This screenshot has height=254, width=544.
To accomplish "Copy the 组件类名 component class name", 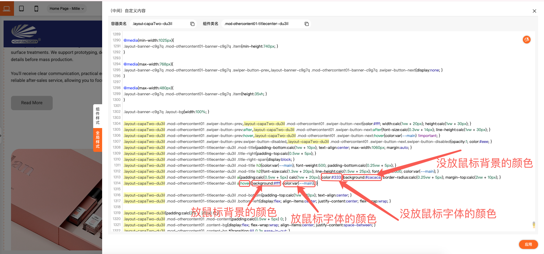I will 306,24.
